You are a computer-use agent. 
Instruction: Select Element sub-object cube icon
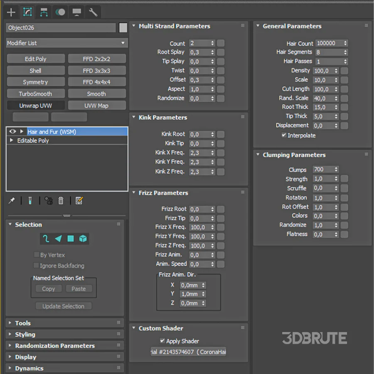coord(83,239)
